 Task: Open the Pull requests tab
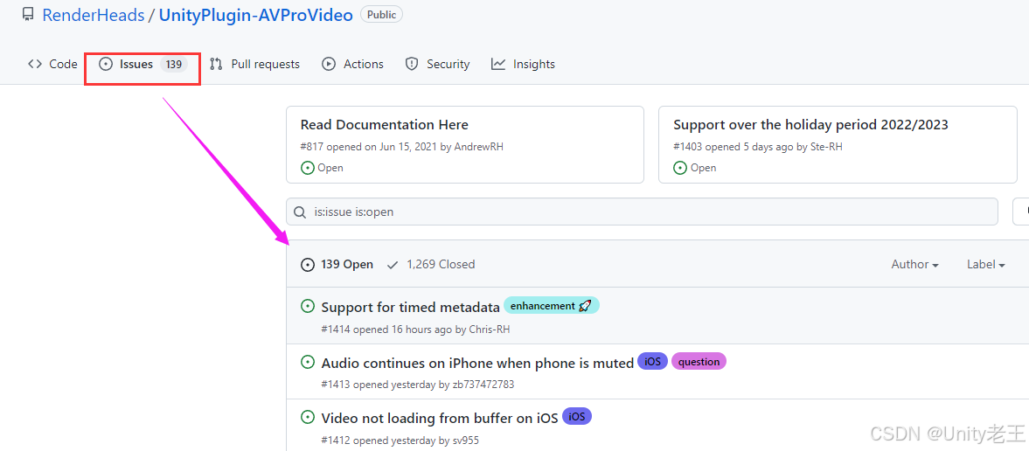(x=254, y=65)
